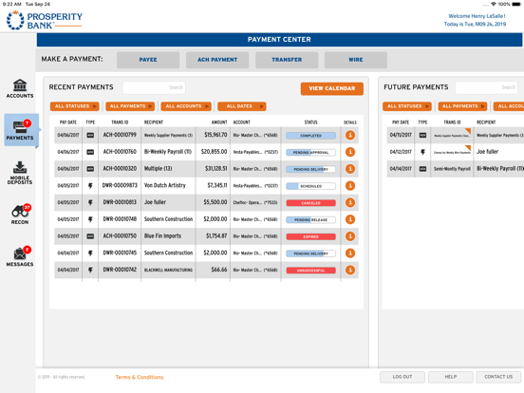Focus the Recent Payments search field
Viewport: 524px width, 393px height.
[154, 87]
